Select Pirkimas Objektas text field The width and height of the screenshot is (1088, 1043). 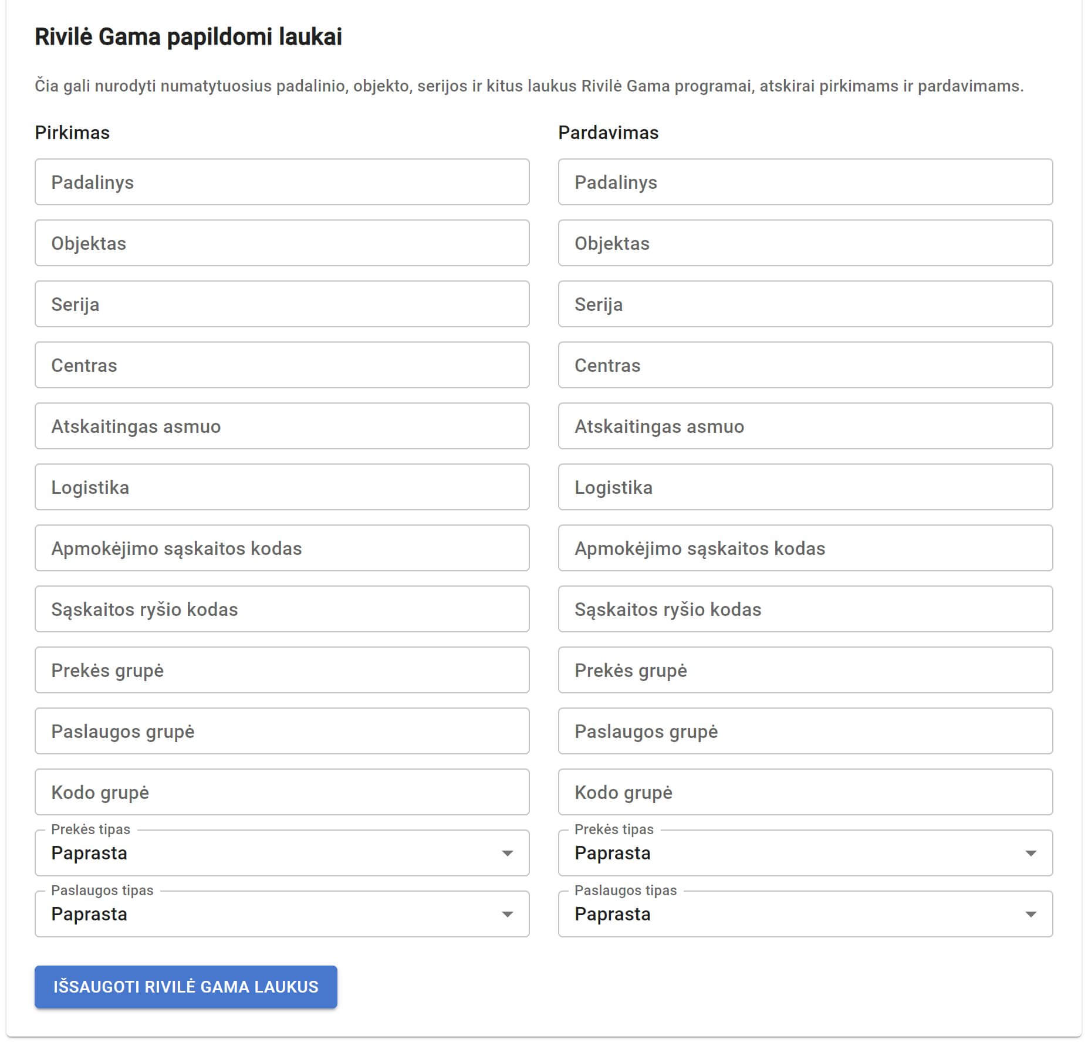[282, 243]
